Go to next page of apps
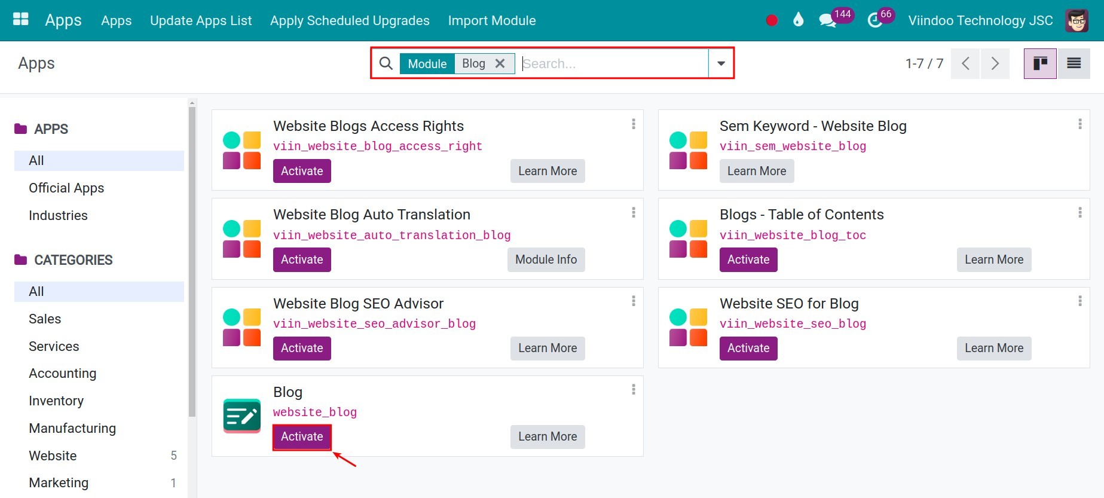Screen dimensions: 1104x498 point(995,63)
